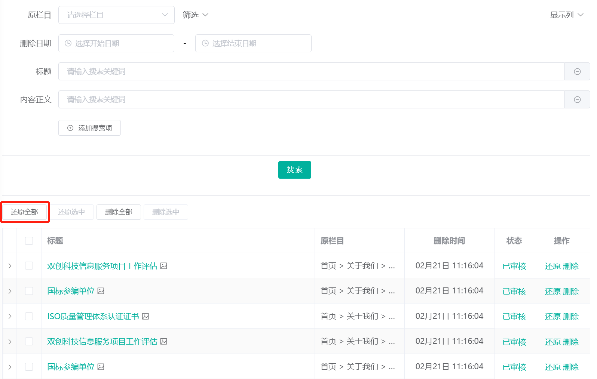This screenshot has width=597, height=379.
Task: Click the clock icon in 选择开始日期 field
Action: pyautogui.click(x=68, y=43)
